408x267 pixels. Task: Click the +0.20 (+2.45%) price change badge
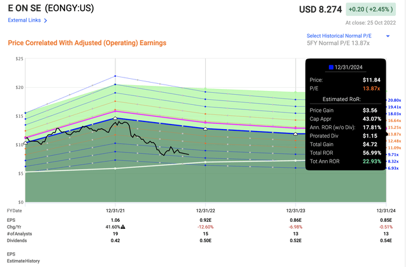point(370,10)
